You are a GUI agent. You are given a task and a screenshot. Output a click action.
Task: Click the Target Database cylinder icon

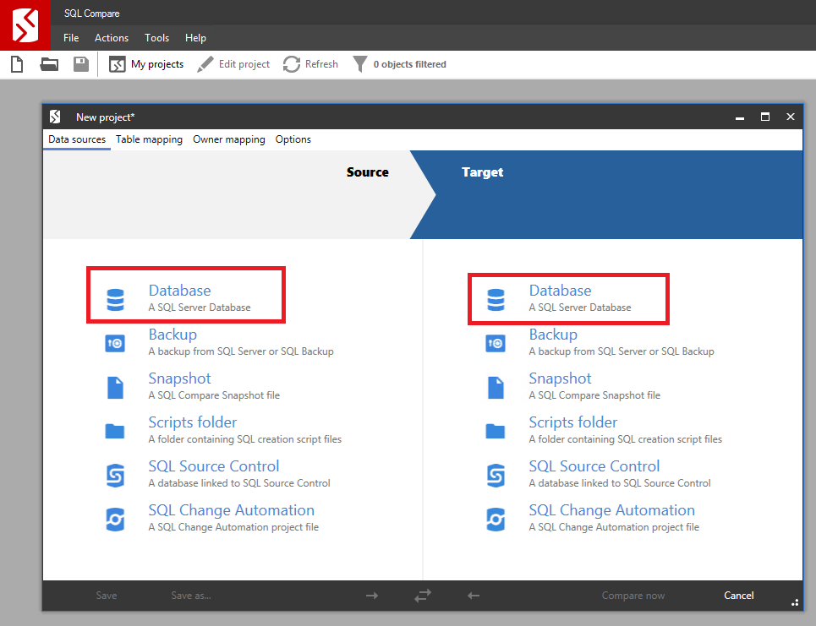tap(496, 300)
